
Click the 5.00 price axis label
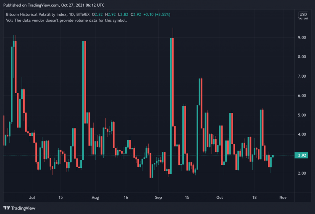tap(302, 115)
